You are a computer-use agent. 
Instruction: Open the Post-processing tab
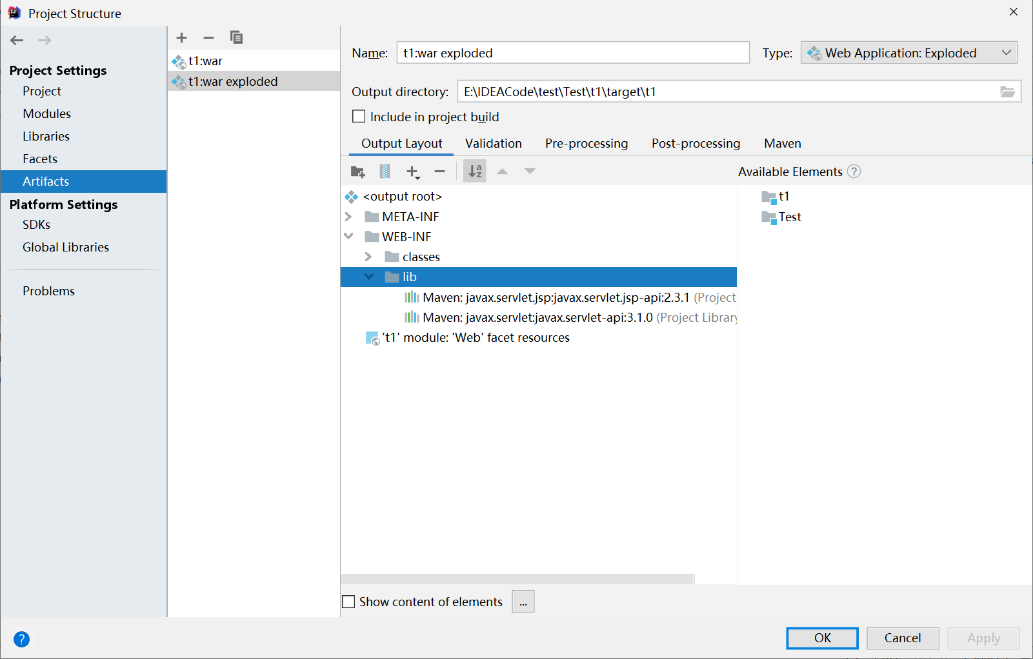pos(696,143)
